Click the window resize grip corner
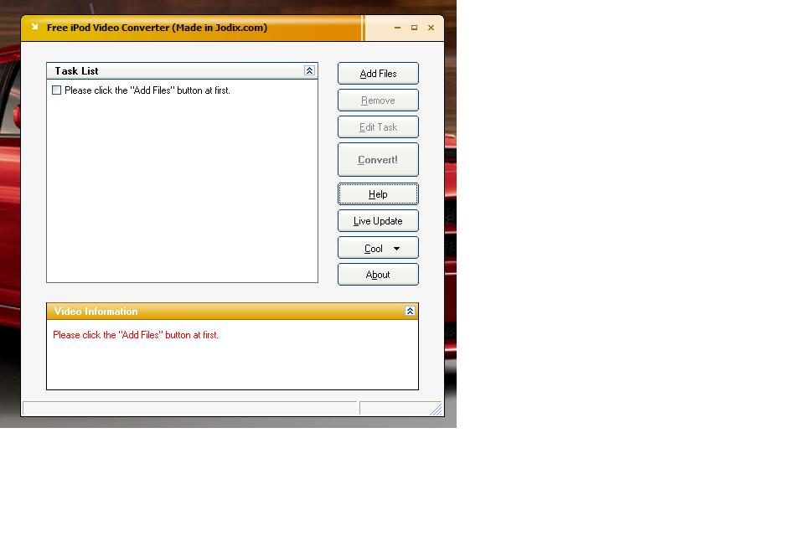The width and height of the screenshot is (806, 536). pos(436,409)
